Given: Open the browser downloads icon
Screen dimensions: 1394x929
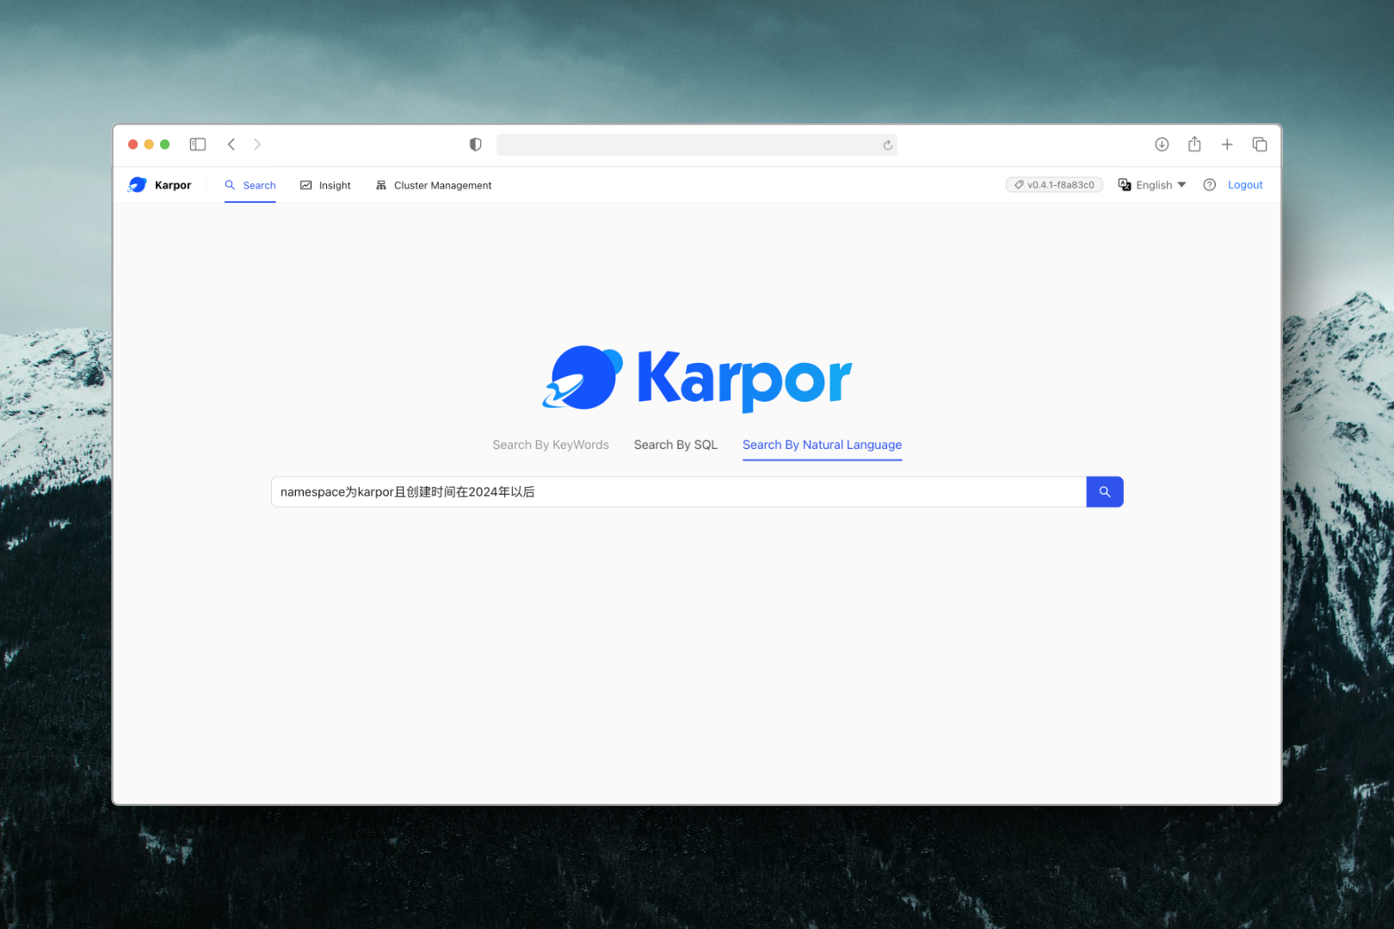Looking at the screenshot, I should point(1162,145).
